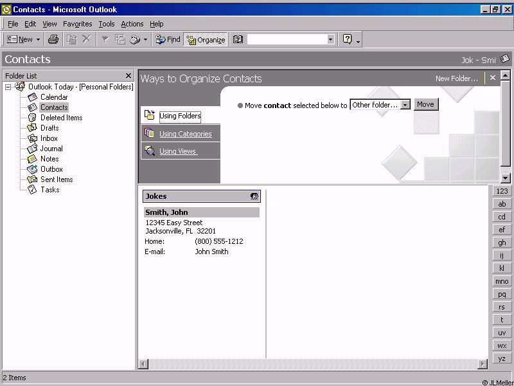The image size is (514, 386).
Task: Click the New Folder link
Action: pos(457,78)
